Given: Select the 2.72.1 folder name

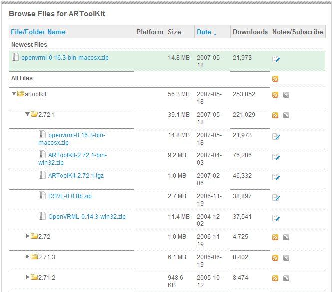Looking at the screenshot, I should click(x=47, y=115).
